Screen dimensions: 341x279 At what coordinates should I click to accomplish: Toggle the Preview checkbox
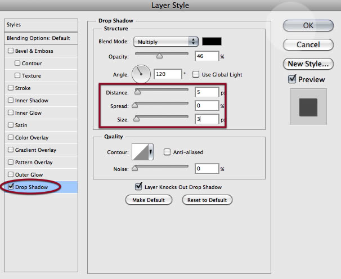coord(292,79)
